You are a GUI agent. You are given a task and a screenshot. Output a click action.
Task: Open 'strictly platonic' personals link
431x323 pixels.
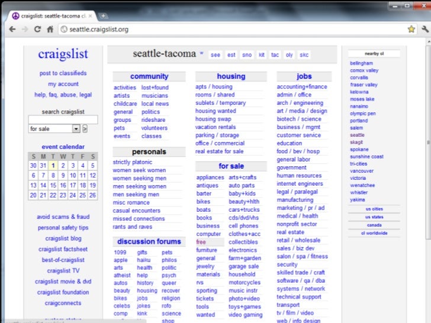point(133,162)
